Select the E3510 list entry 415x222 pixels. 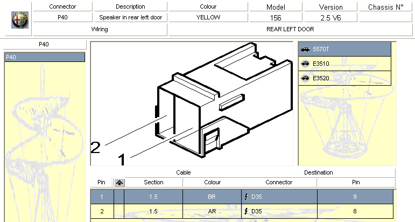click(344, 64)
